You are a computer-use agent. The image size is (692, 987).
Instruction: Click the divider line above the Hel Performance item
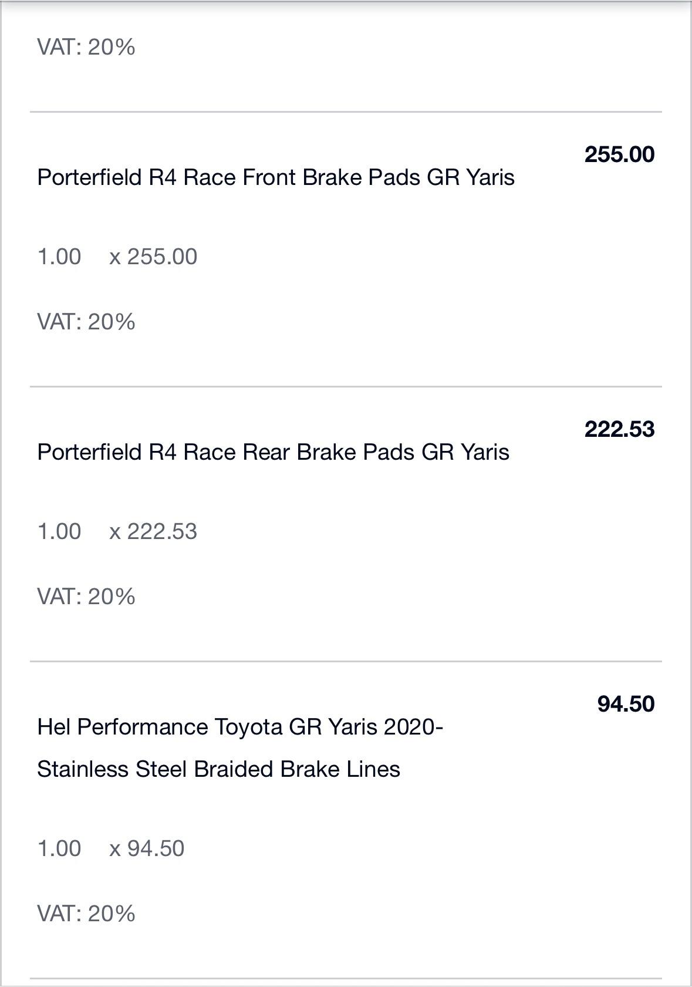pyautogui.click(x=346, y=661)
